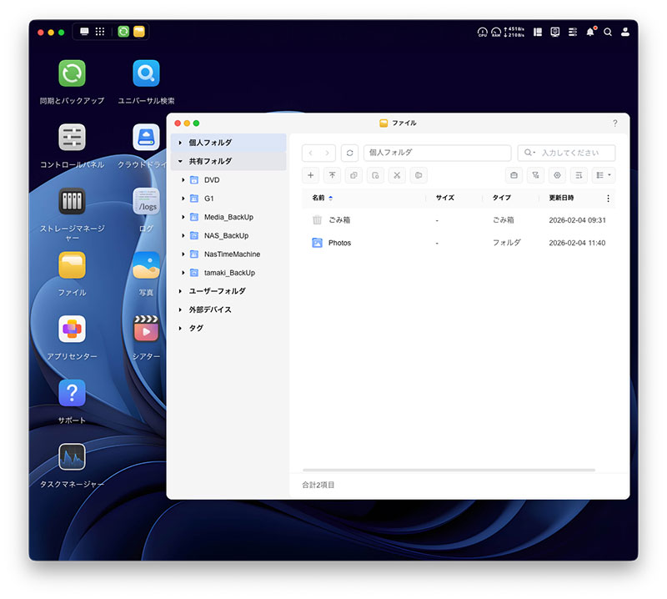Collapse the 共有フォルダ section
This screenshot has width=667, height=599.
click(x=180, y=162)
